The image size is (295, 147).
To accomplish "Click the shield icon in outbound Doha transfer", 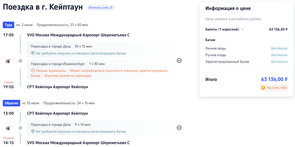I will pos(33,53).
